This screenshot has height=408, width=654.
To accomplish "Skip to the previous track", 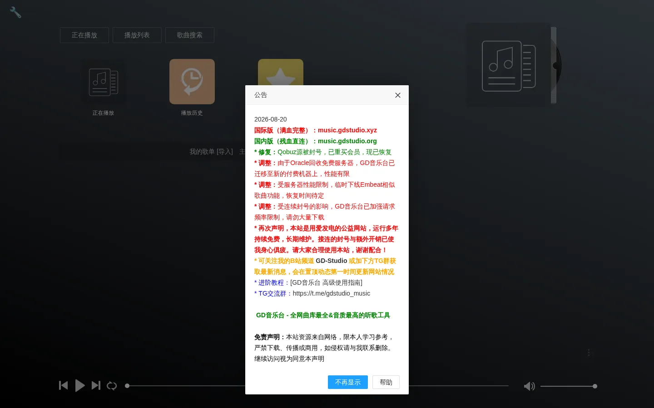I will click(64, 385).
